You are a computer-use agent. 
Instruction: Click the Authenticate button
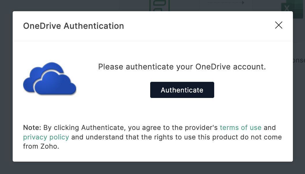(182, 90)
